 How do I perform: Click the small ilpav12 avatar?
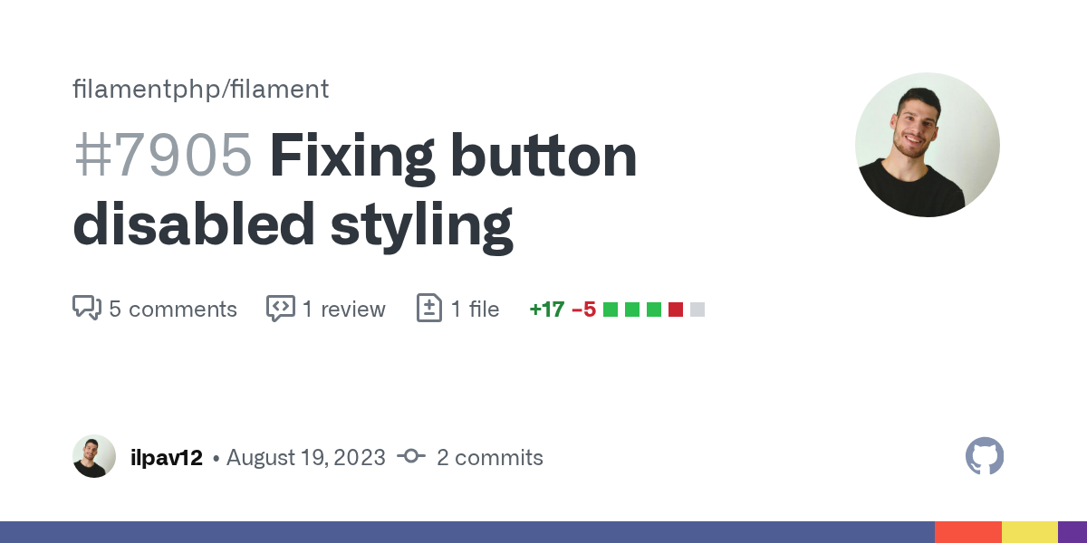tap(94, 456)
